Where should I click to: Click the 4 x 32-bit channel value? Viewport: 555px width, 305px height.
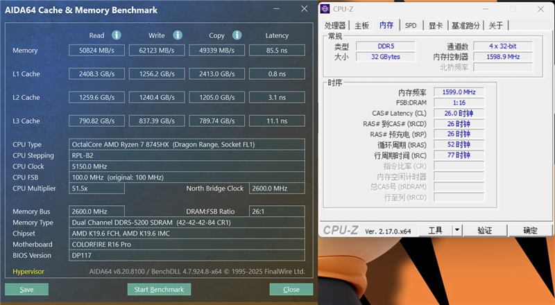502,46
